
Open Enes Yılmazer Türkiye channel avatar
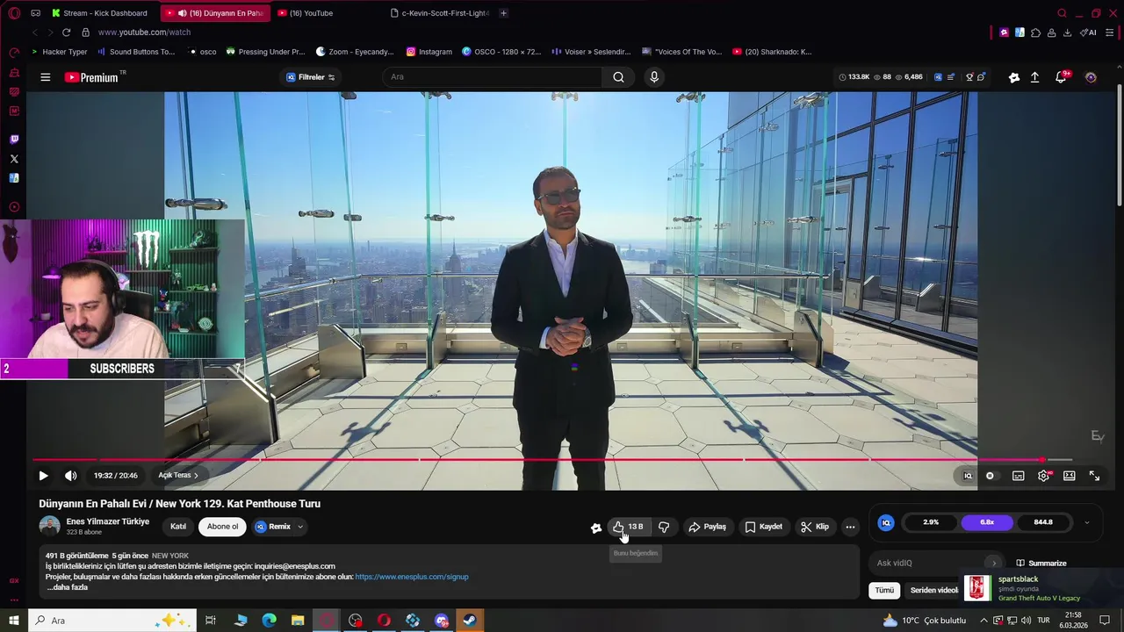(50, 527)
